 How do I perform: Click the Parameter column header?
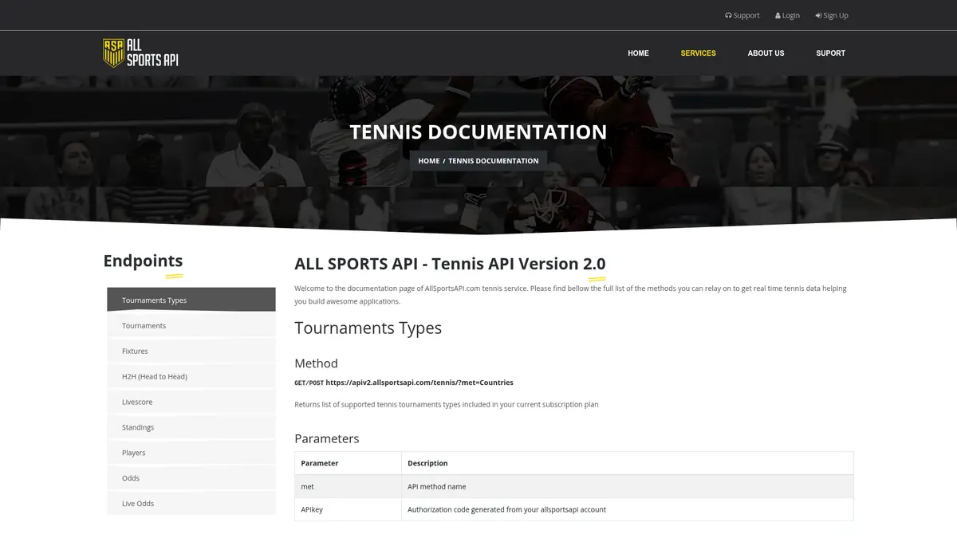(348, 463)
